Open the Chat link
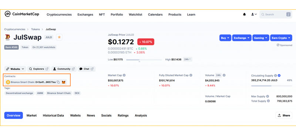296x140 pixels. pyautogui.click(x=87, y=69)
